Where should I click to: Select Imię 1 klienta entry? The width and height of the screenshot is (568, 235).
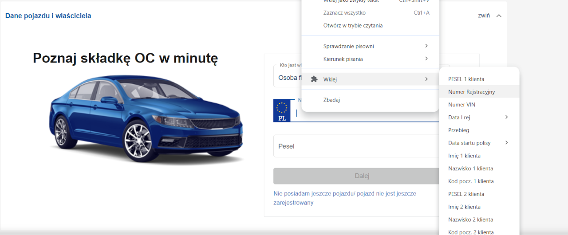[464, 156]
